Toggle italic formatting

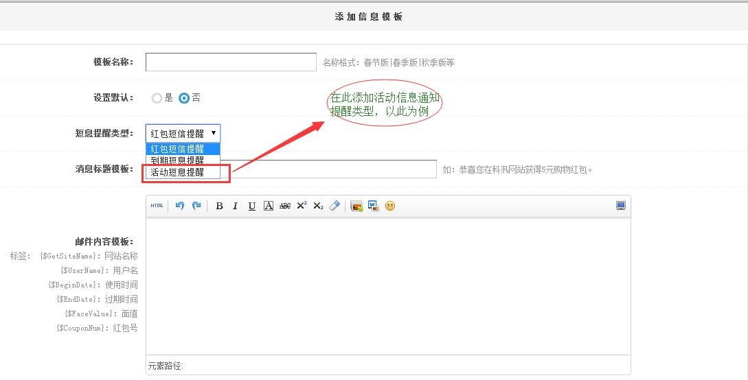(235, 206)
